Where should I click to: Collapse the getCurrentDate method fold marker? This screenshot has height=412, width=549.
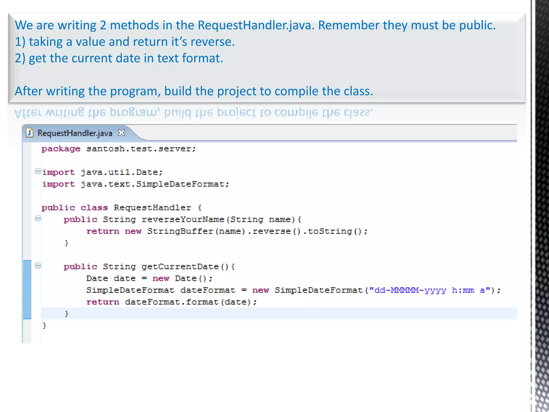tap(38, 266)
